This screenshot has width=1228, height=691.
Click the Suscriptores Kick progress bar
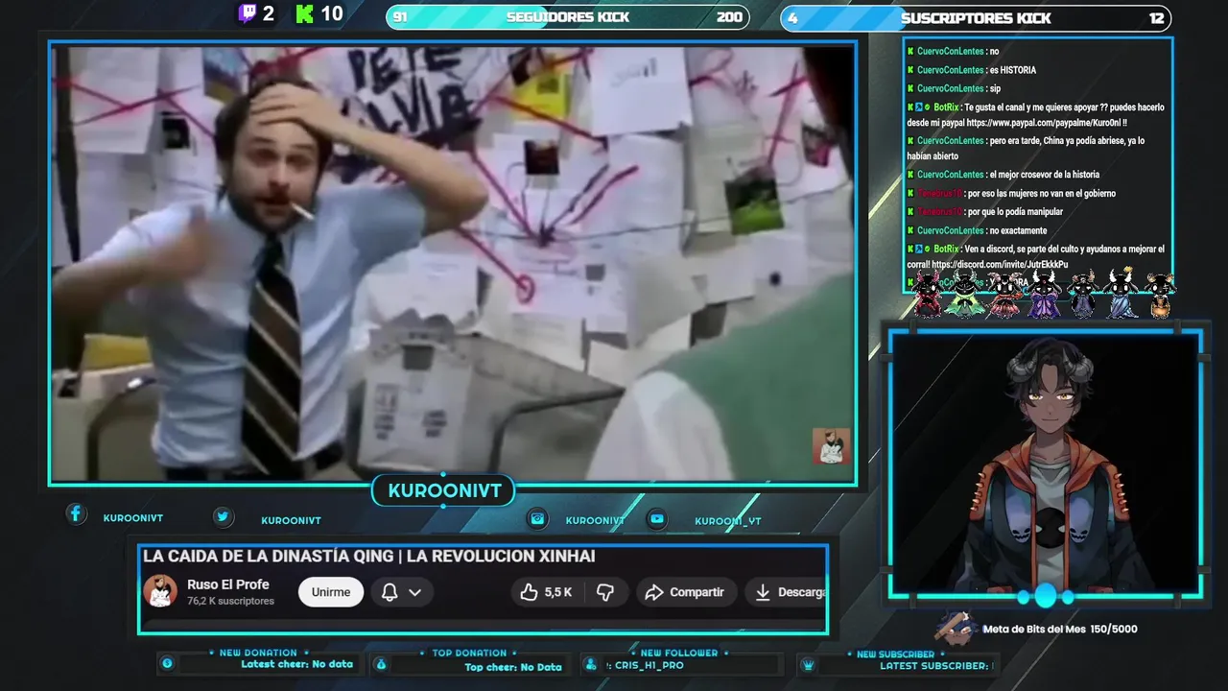(976, 17)
